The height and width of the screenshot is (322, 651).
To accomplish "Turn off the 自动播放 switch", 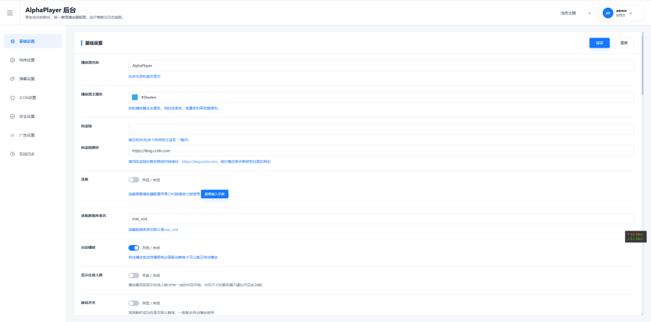I will click(x=134, y=248).
